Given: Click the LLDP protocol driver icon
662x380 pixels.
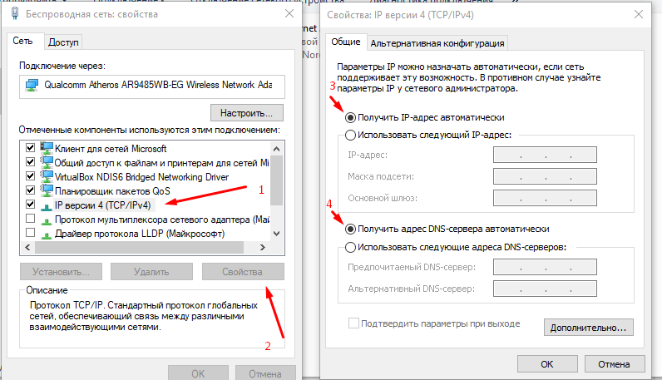Looking at the screenshot, I should (47, 234).
